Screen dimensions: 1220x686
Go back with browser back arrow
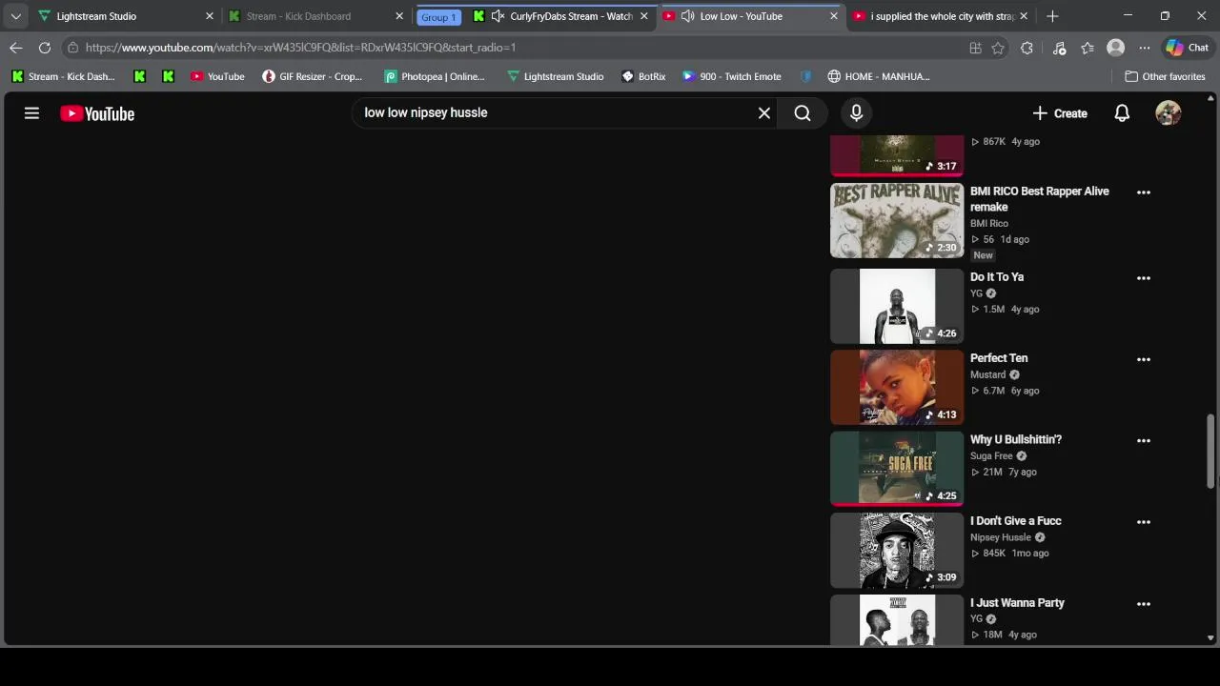pyautogui.click(x=16, y=48)
